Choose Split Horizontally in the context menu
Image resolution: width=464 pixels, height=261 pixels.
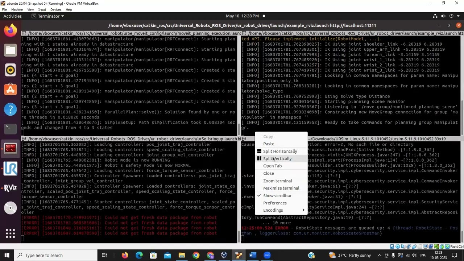[x=281, y=151]
